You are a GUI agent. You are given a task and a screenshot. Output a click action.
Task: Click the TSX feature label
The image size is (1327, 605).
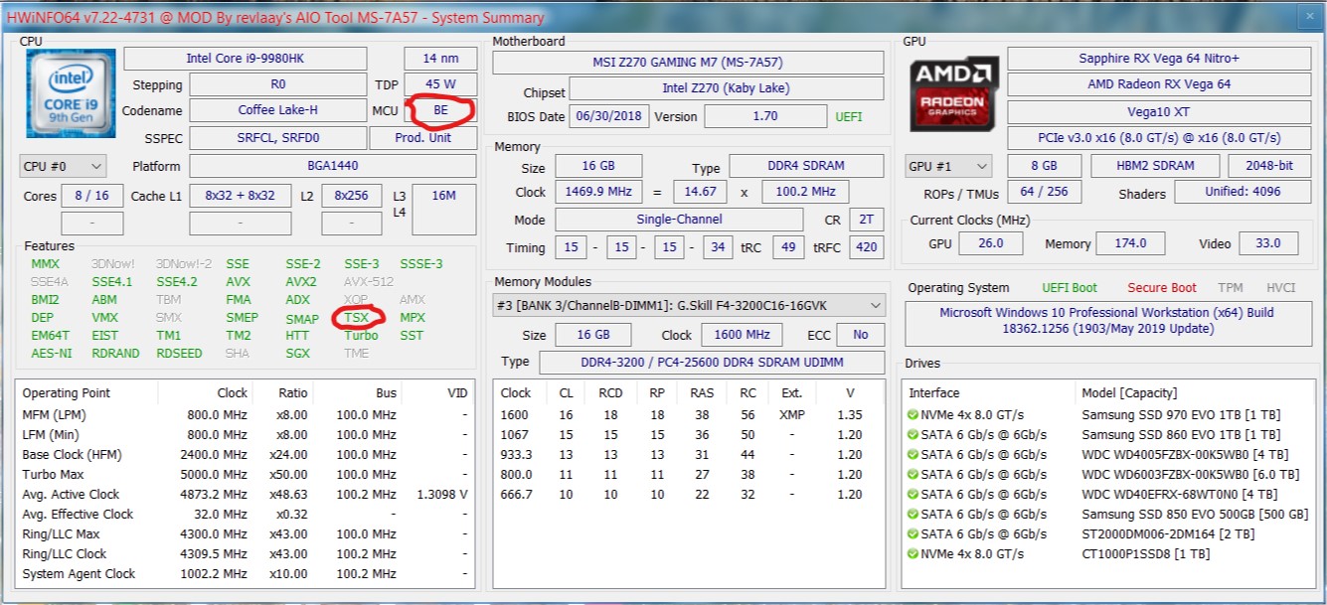pos(356,318)
